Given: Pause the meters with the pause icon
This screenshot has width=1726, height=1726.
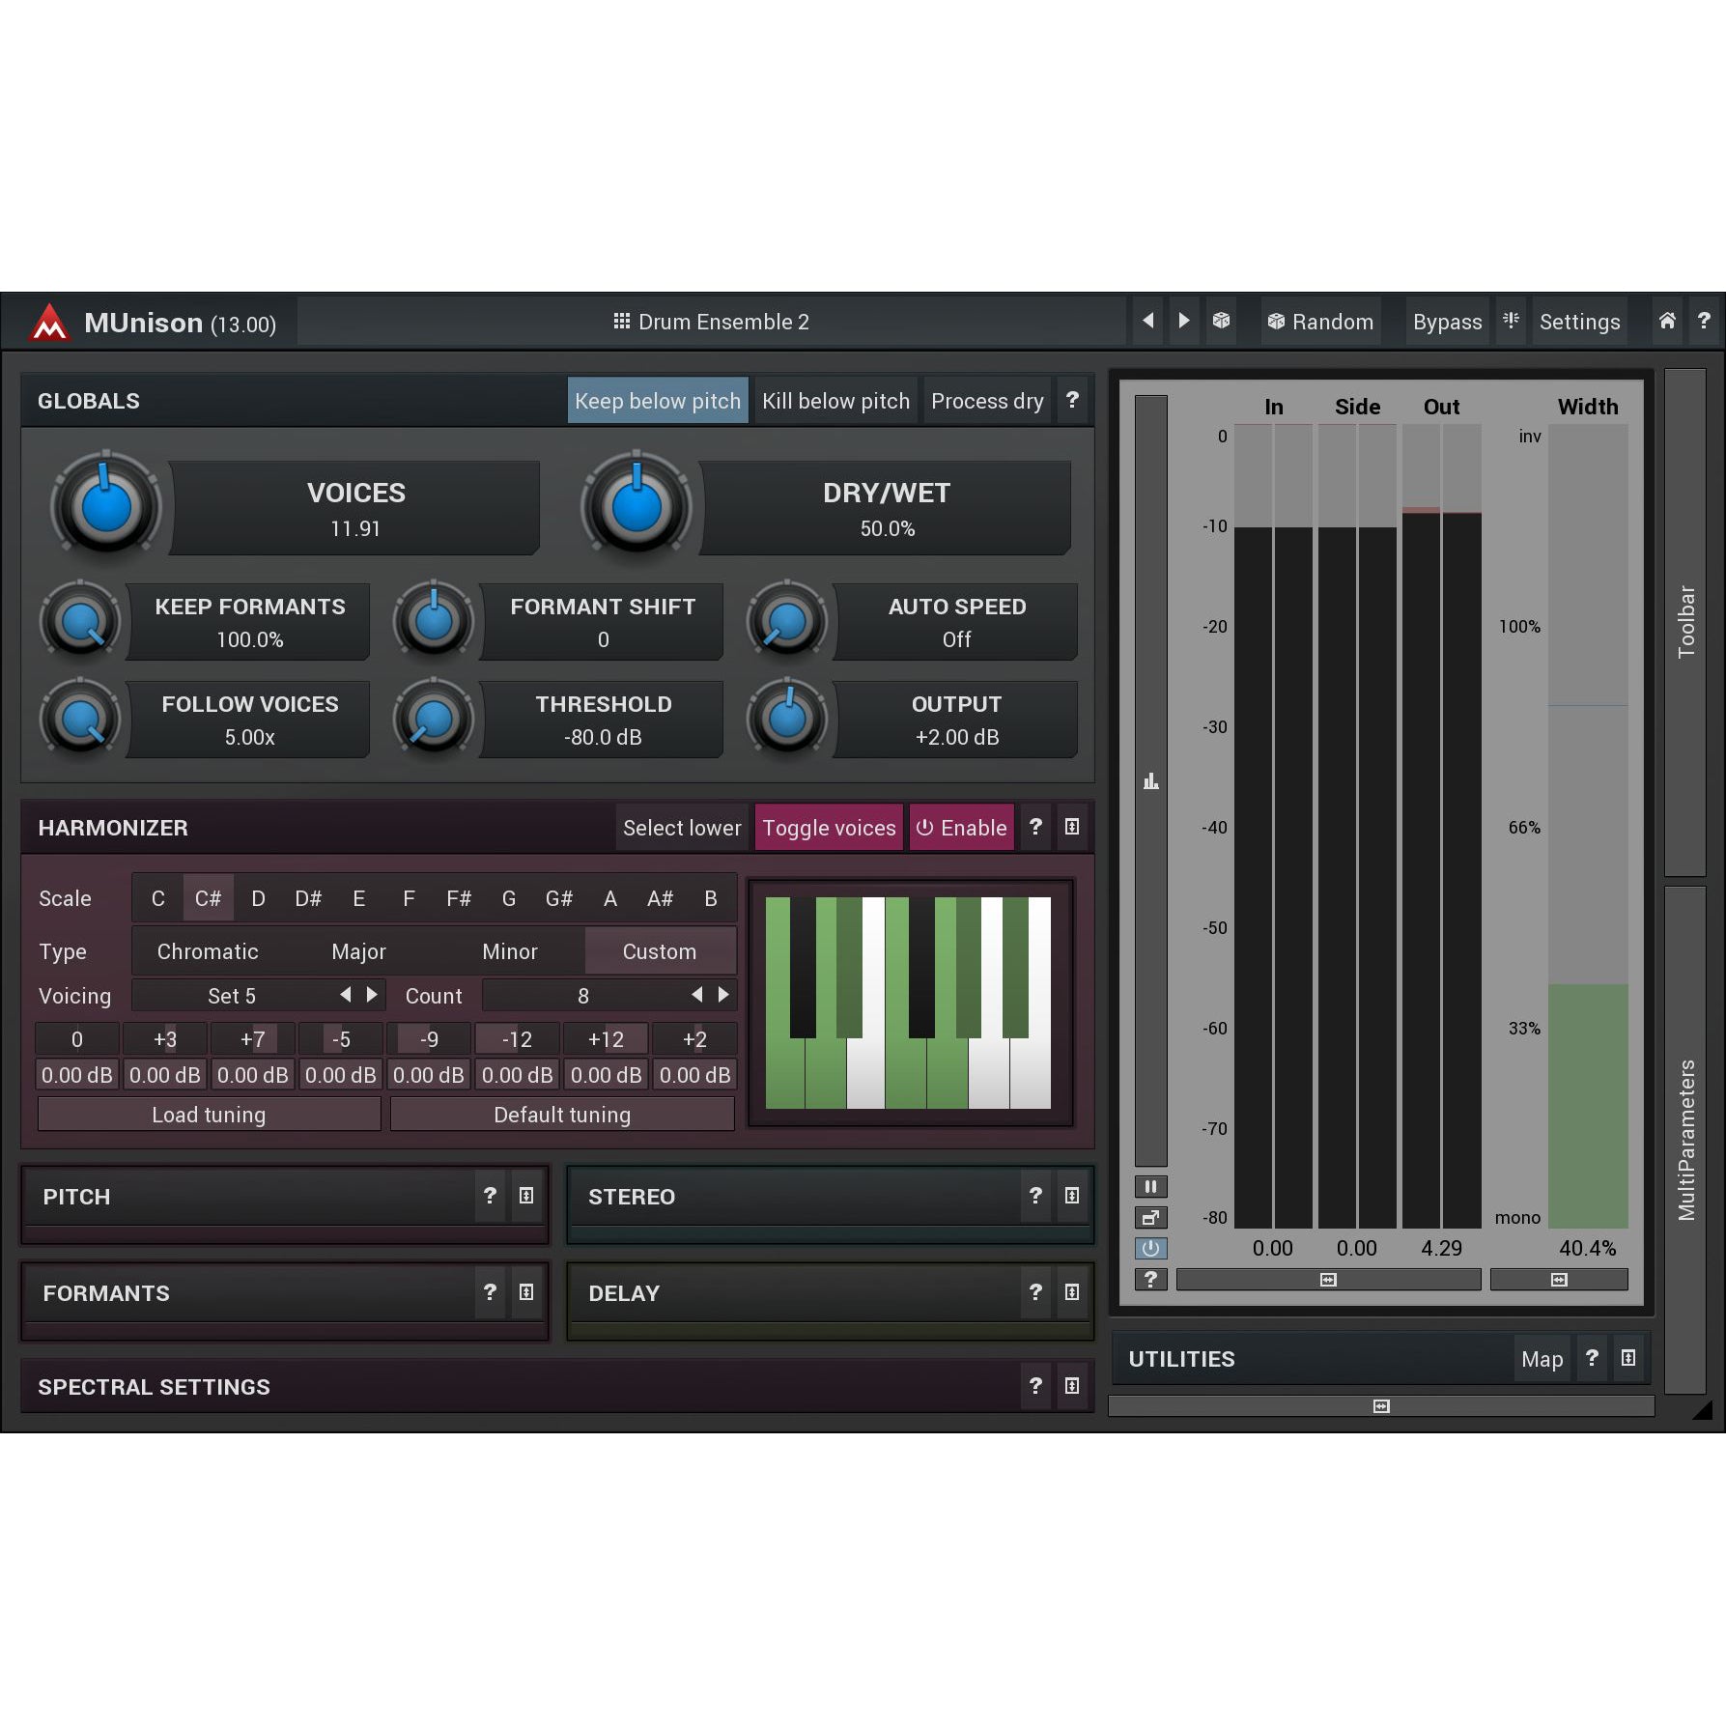Looking at the screenshot, I should [1150, 1186].
